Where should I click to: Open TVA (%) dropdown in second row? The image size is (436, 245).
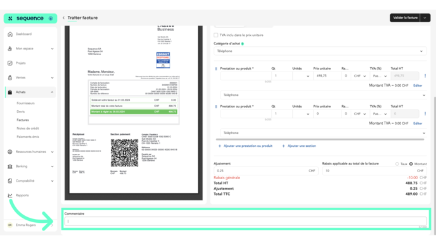coord(380,113)
